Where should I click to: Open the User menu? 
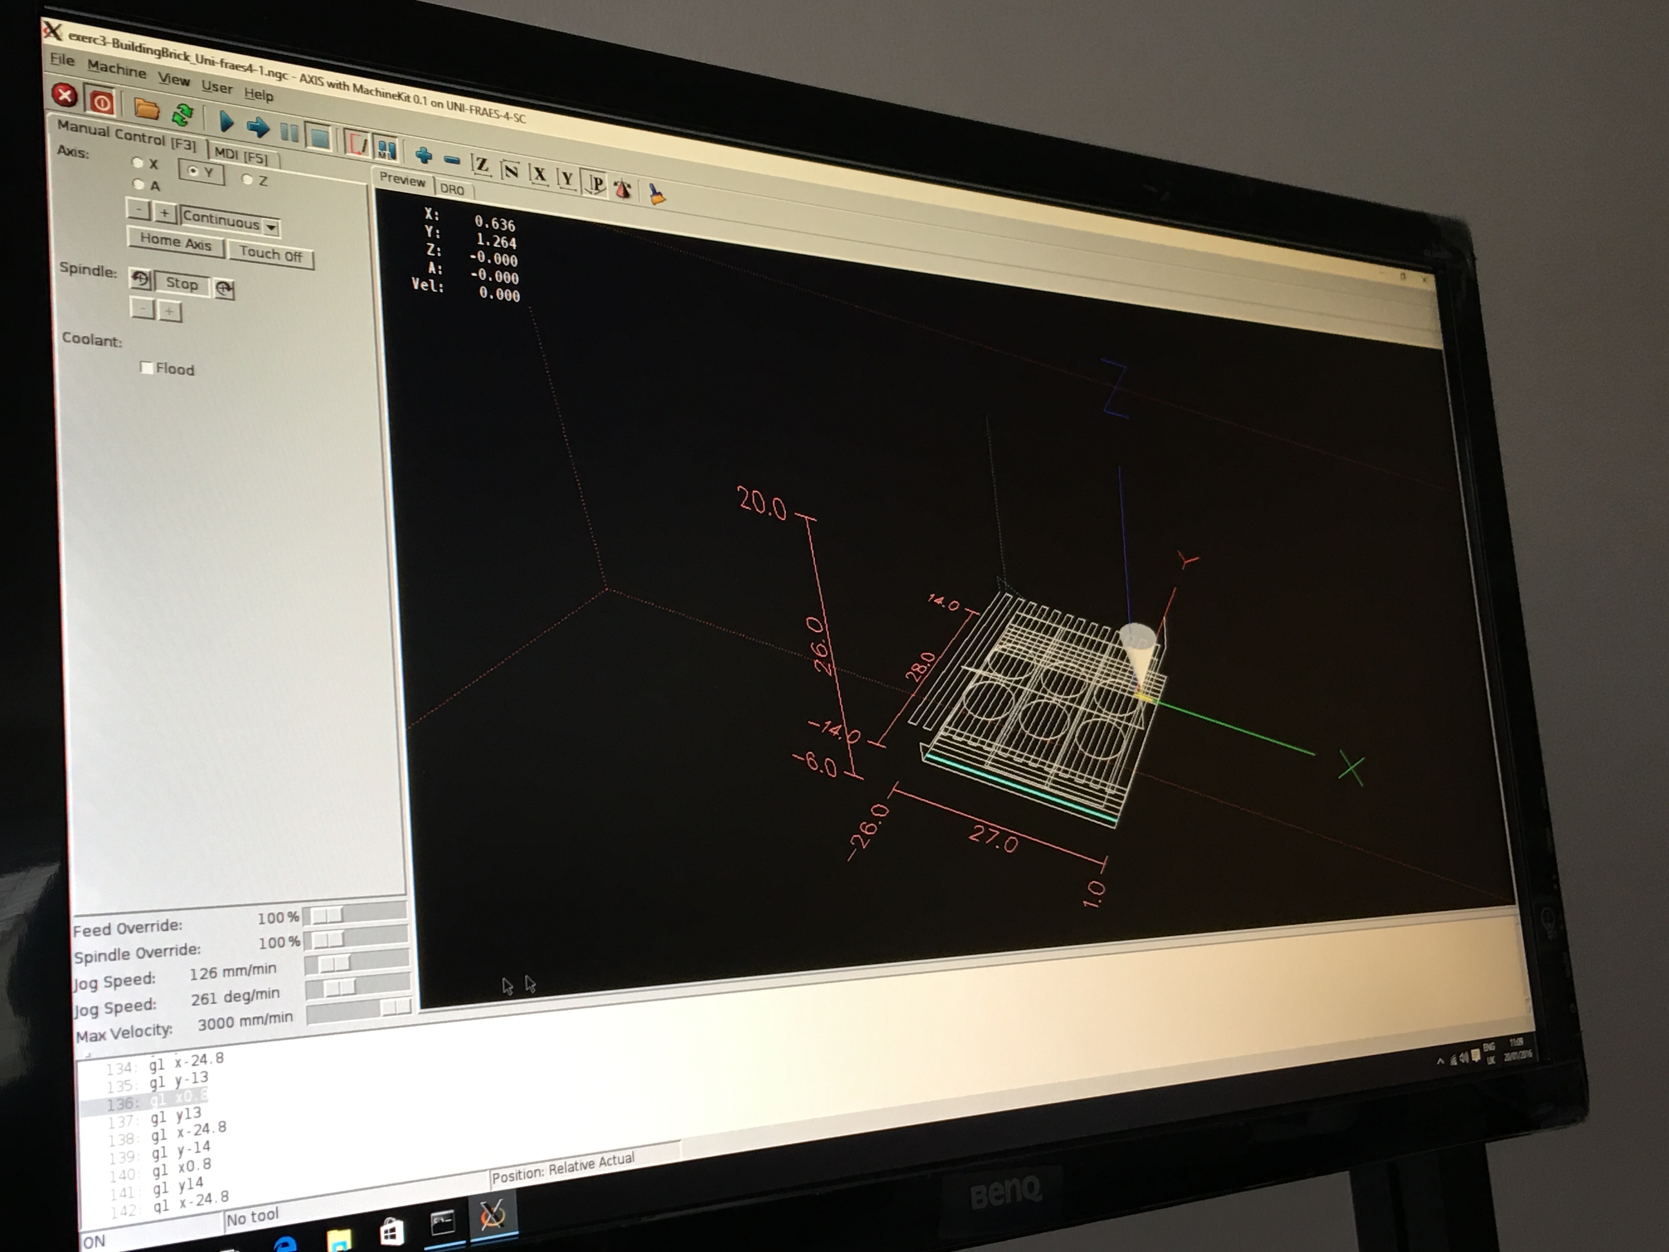216,87
